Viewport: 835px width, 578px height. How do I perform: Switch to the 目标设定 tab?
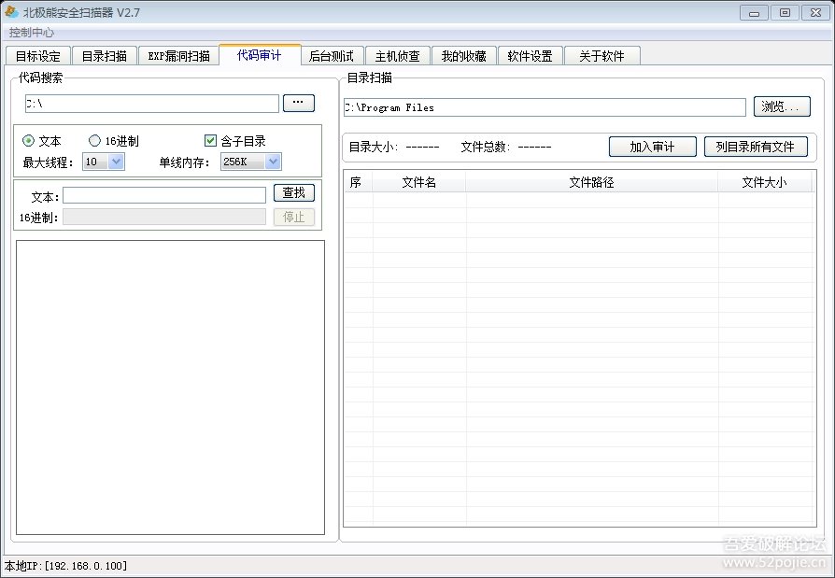[37, 56]
